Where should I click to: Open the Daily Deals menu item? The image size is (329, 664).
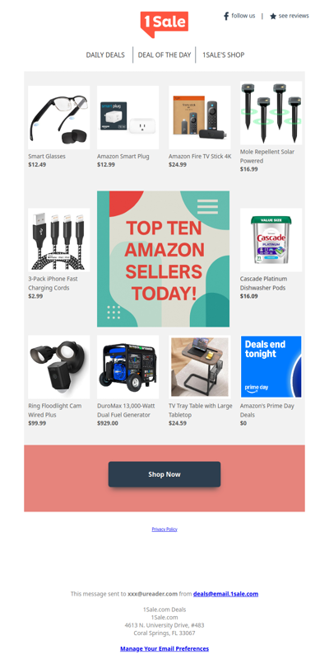(105, 54)
